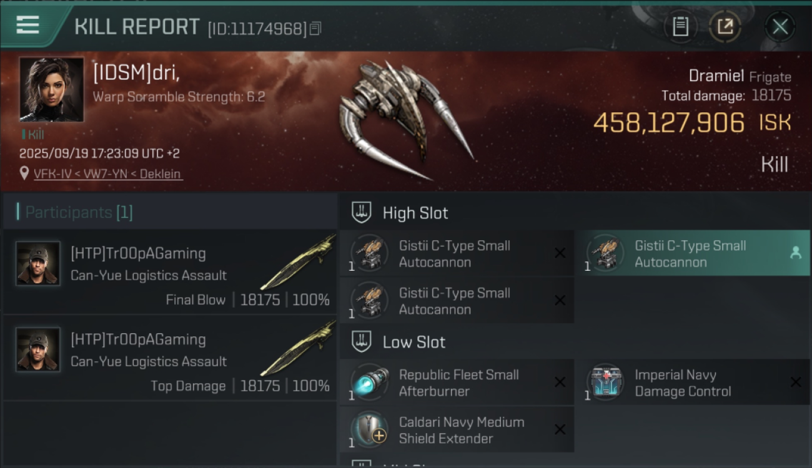The width and height of the screenshot is (812, 468).
Task: Close the kill report window
Action: pyautogui.click(x=780, y=27)
